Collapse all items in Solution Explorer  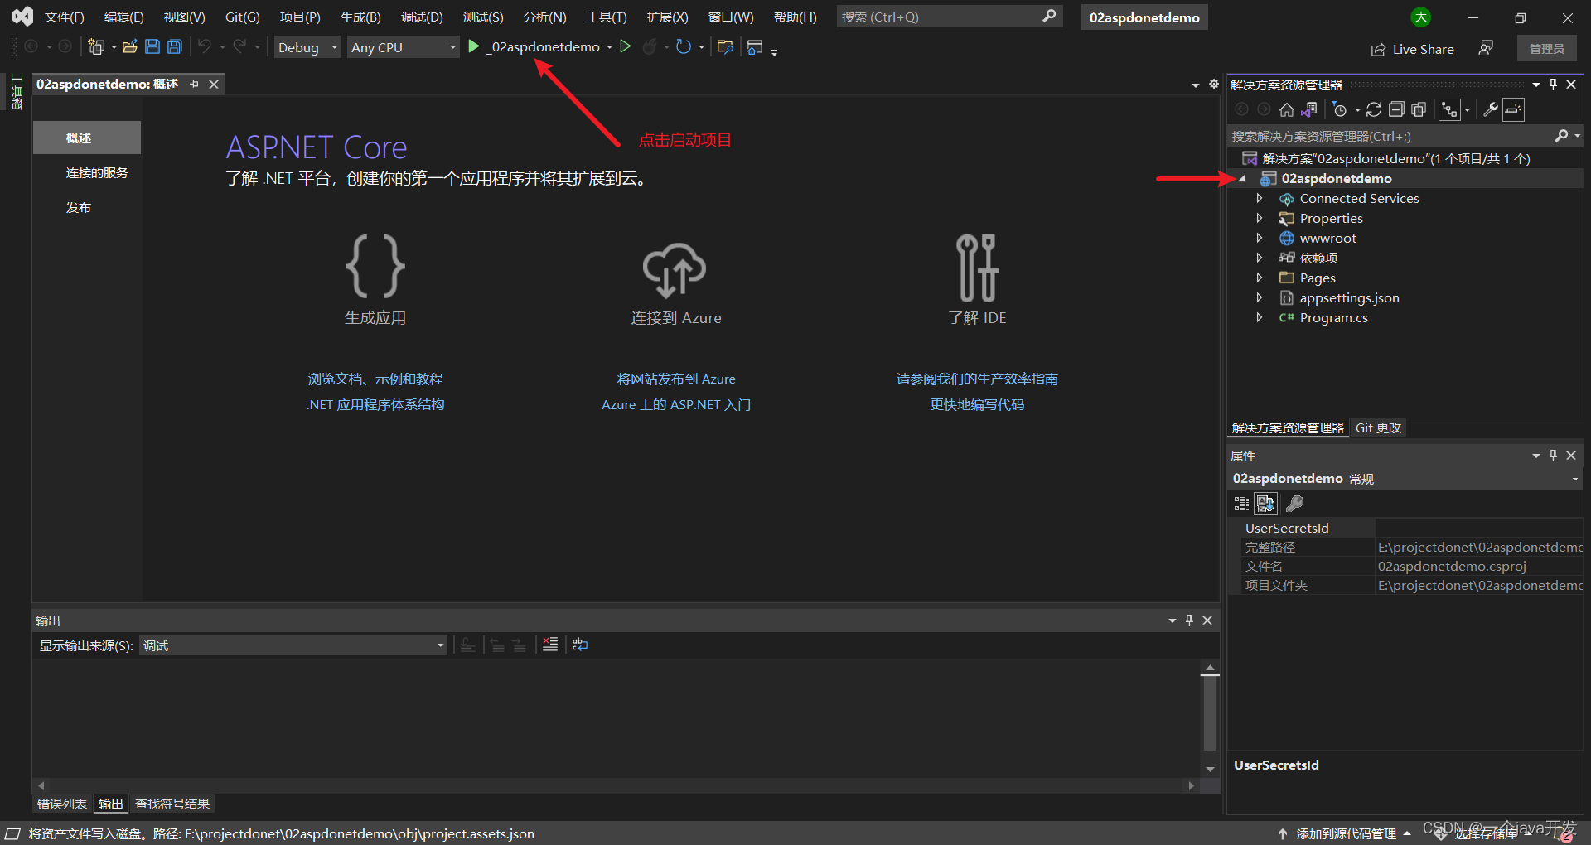pyautogui.click(x=1396, y=109)
